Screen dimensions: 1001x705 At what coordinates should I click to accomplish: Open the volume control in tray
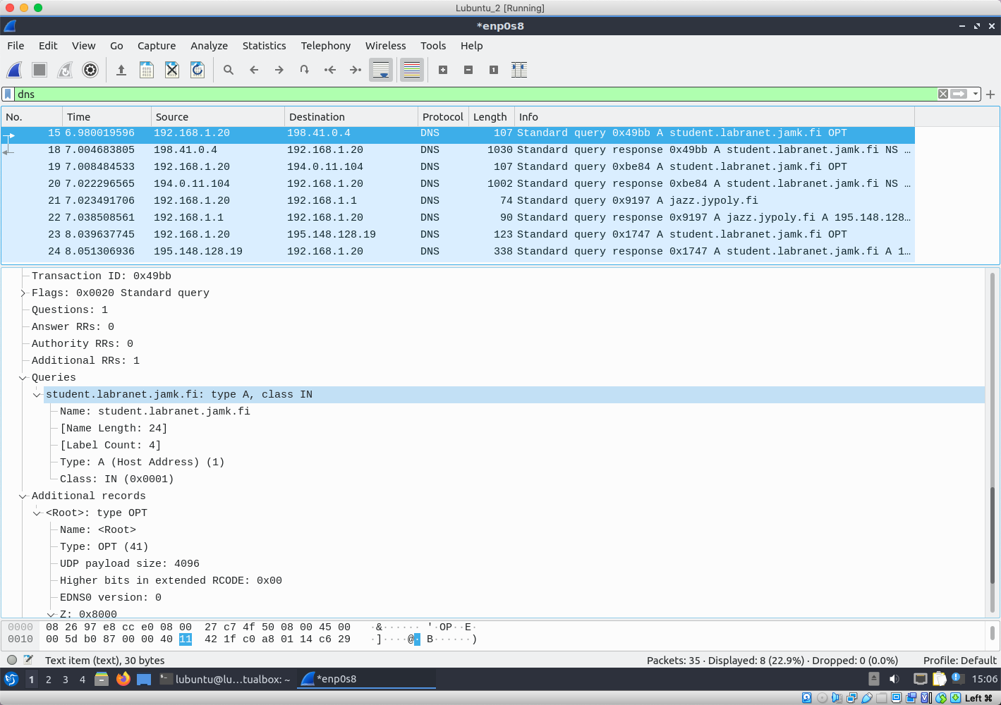[x=894, y=679]
